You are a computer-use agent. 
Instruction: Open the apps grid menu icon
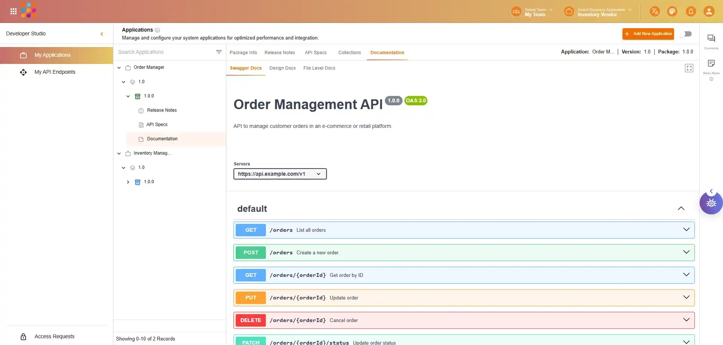click(x=14, y=11)
